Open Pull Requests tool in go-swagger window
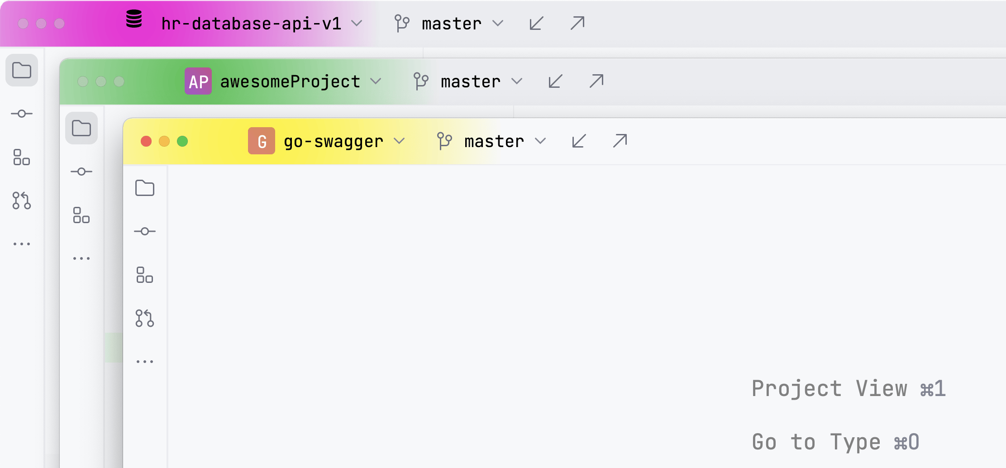 click(145, 318)
